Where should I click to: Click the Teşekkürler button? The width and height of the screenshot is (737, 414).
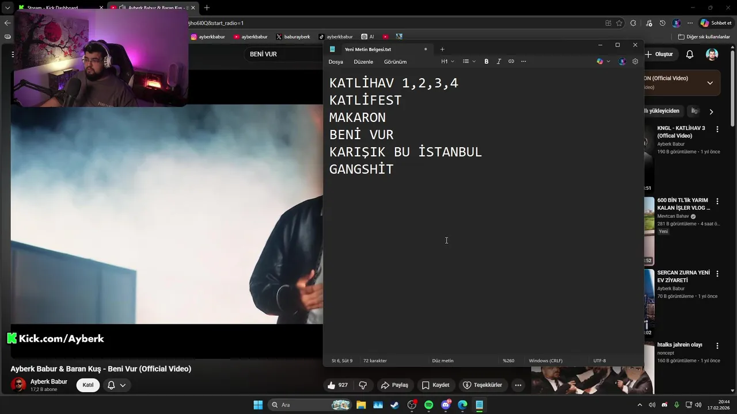pos(483,385)
